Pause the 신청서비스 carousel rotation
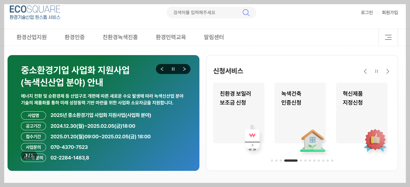The width and height of the screenshot is (410, 187). [376, 71]
